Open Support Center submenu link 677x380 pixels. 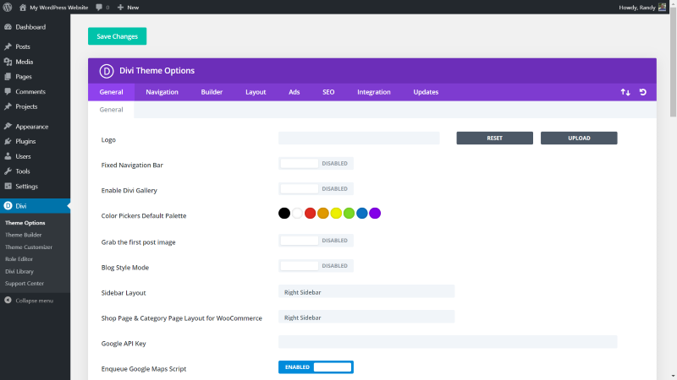click(x=25, y=284)
